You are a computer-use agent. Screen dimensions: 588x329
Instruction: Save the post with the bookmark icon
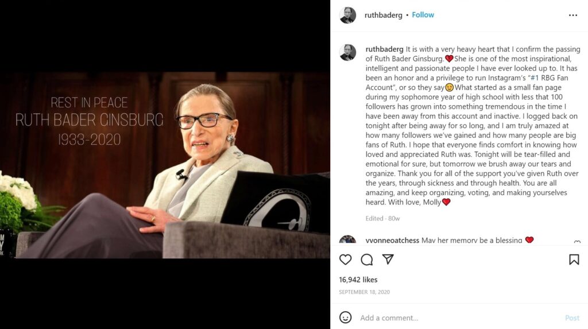click(574, 260)
